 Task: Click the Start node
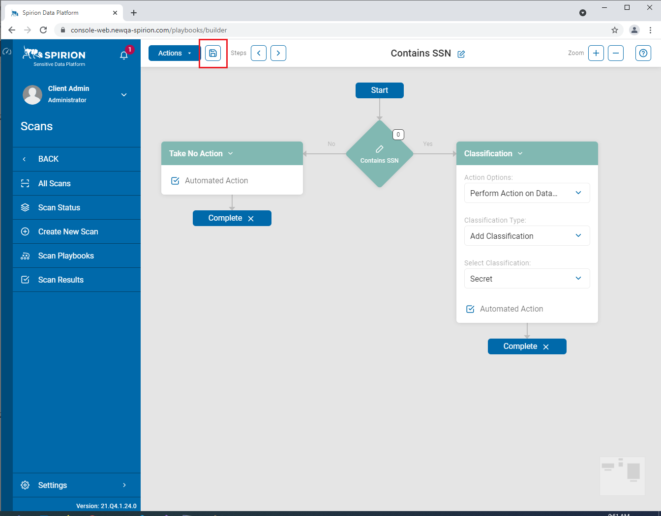pos(380,90)
